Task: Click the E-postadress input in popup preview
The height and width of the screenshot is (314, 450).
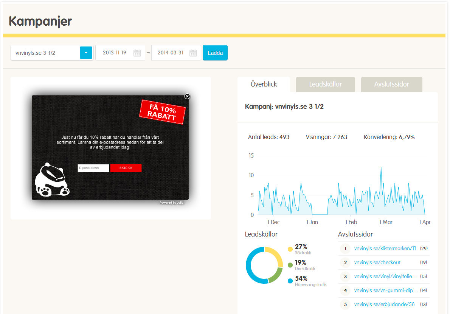Action: click(93, 168)
